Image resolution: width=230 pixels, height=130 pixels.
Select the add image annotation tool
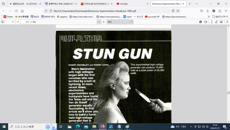tap(221, 22)
